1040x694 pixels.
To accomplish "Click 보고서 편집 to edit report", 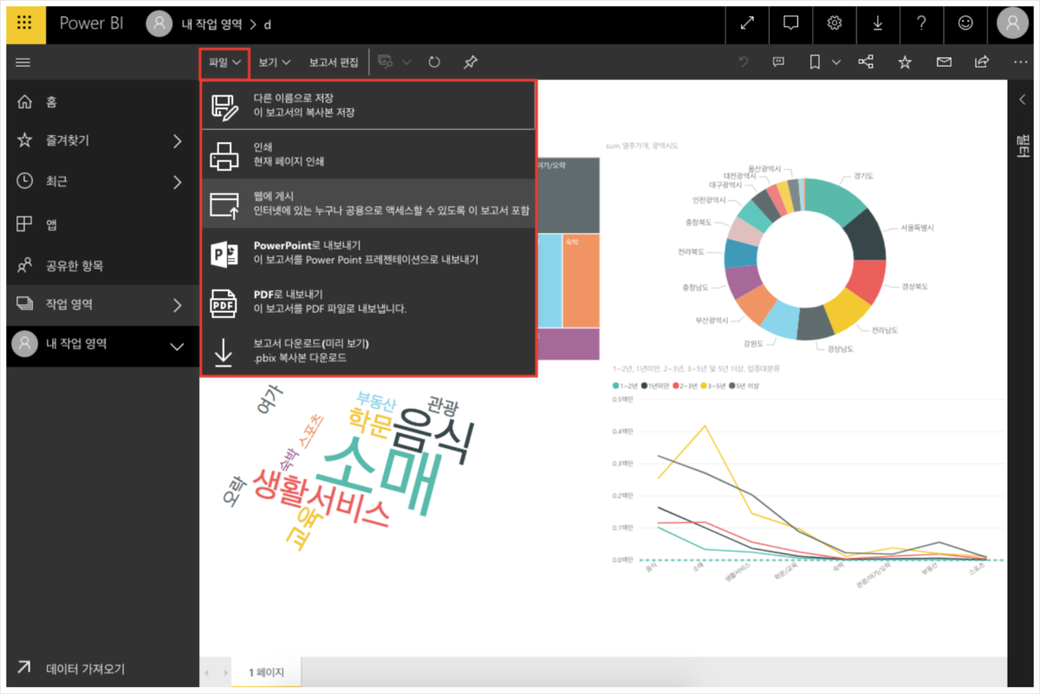I will click(x=334, y=62).
